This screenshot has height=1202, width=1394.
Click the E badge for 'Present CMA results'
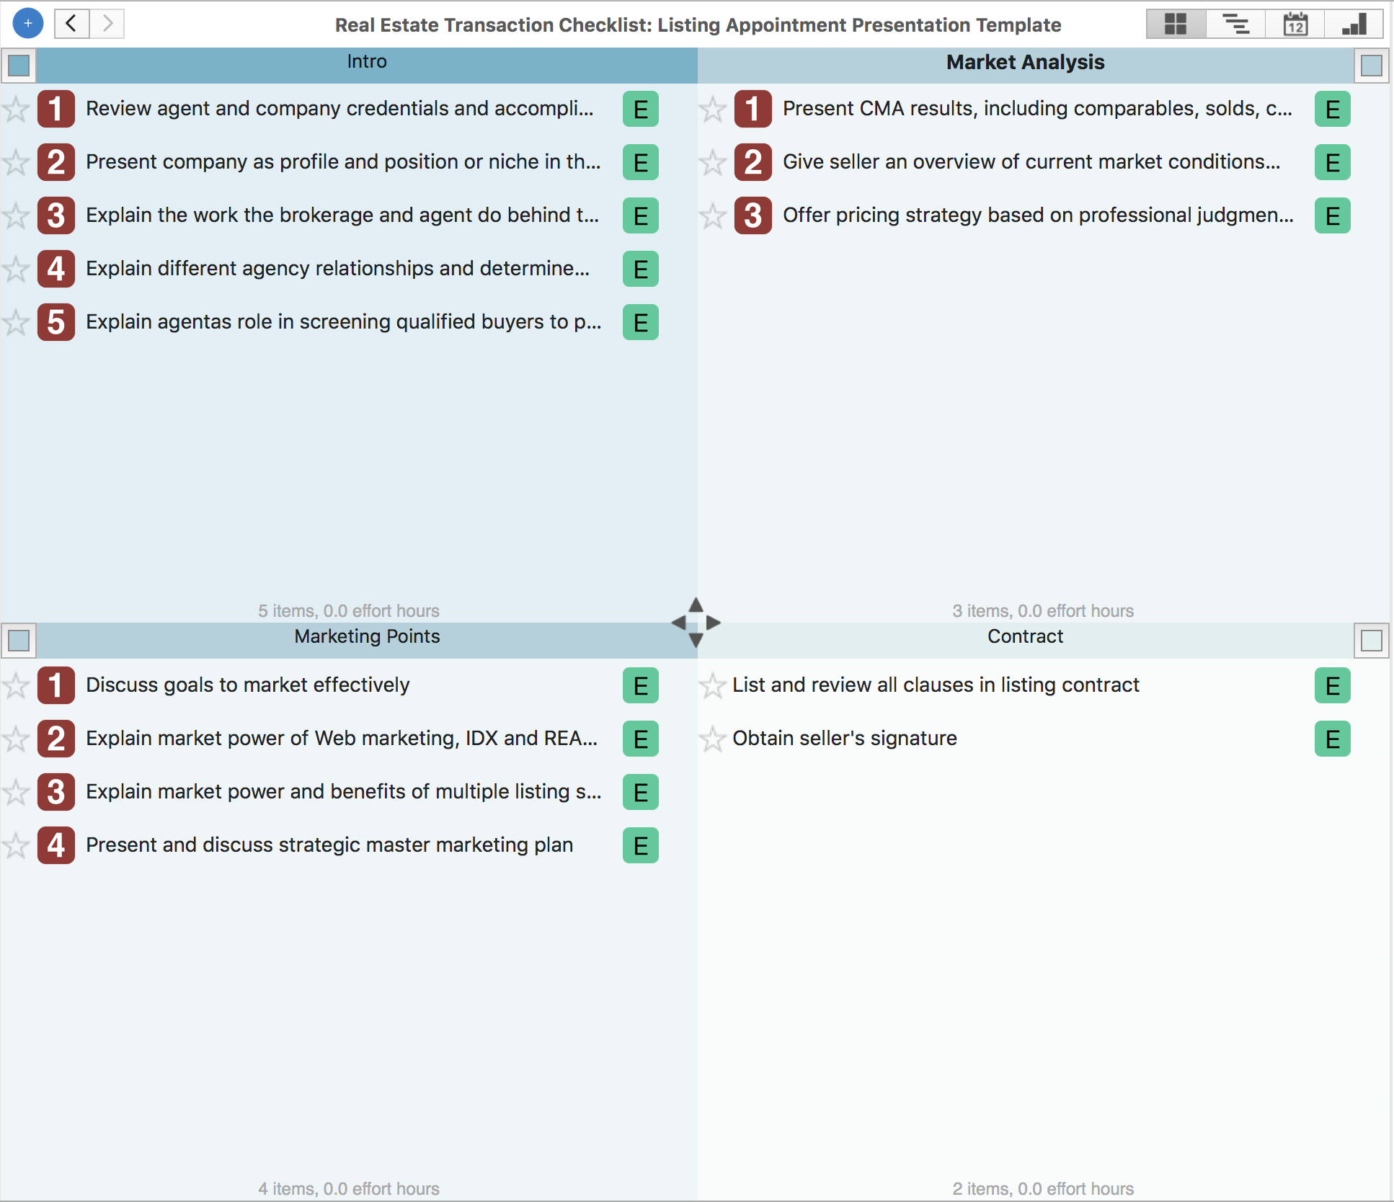[1332, 110]
